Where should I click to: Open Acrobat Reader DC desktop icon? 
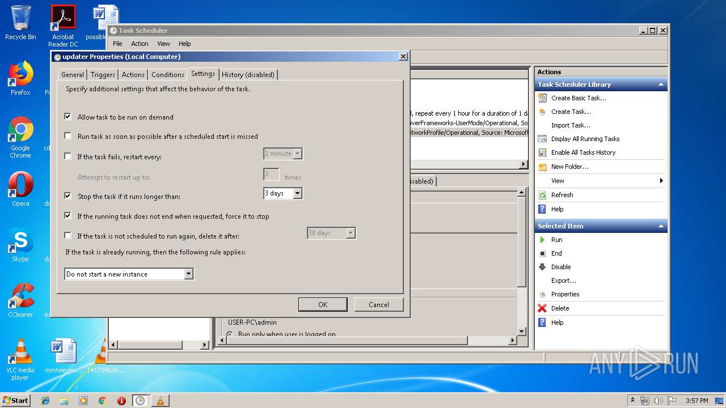click(63, 26)
